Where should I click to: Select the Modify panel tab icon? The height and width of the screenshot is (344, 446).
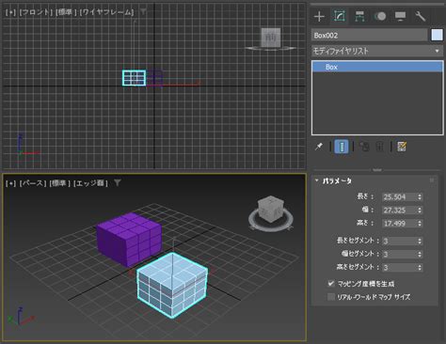(340, 16)
